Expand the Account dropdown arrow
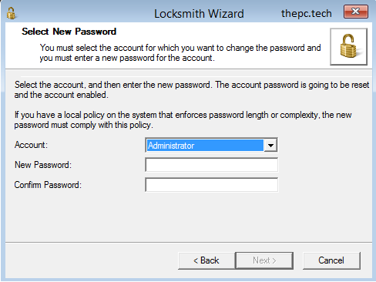This screenshot has height=282, width=376. (270, 146)
